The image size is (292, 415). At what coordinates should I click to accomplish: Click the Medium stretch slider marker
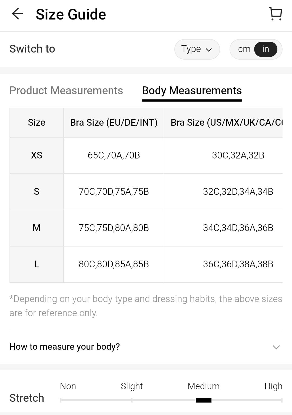coord(204,400)
